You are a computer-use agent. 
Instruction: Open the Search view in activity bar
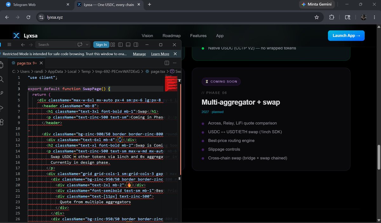(2, 79)
